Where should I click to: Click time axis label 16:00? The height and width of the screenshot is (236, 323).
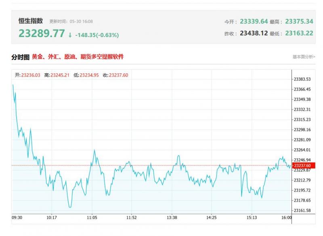287,217
